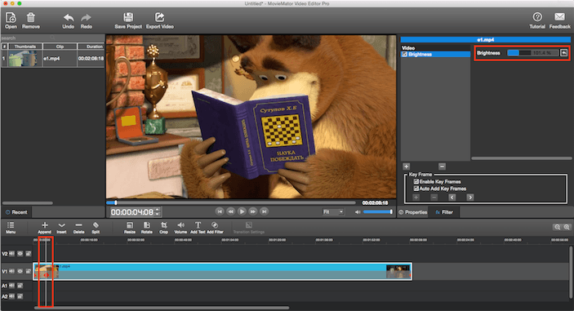
Task: Open the Recent tab
Action: point(16,212)
